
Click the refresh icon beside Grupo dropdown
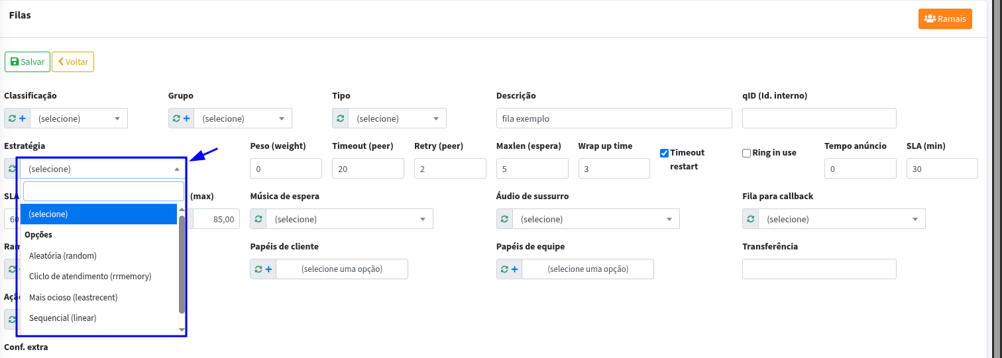(176, 118)
